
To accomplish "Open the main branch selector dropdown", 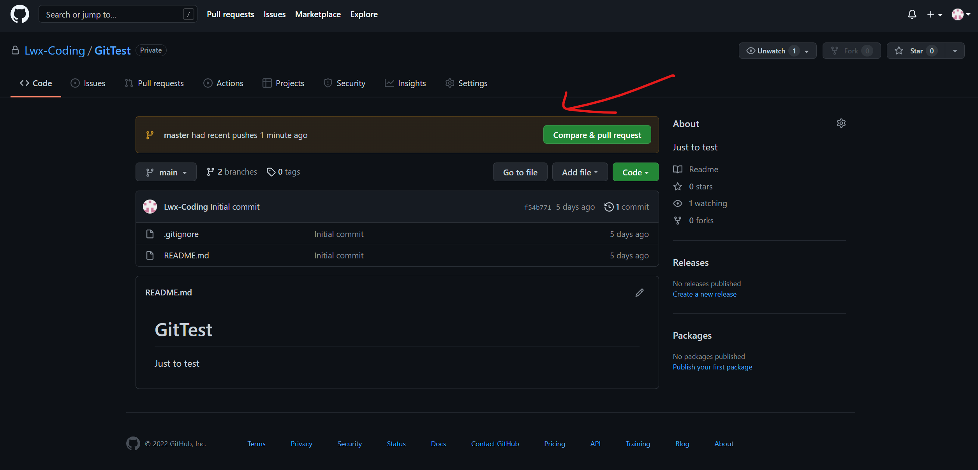I will (166, 172).
